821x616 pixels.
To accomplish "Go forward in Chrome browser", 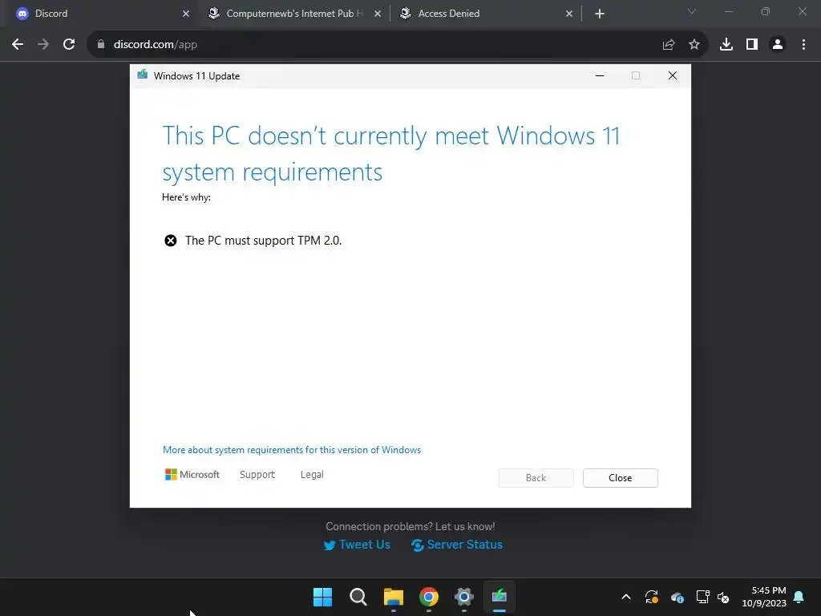I will (43, 45).
